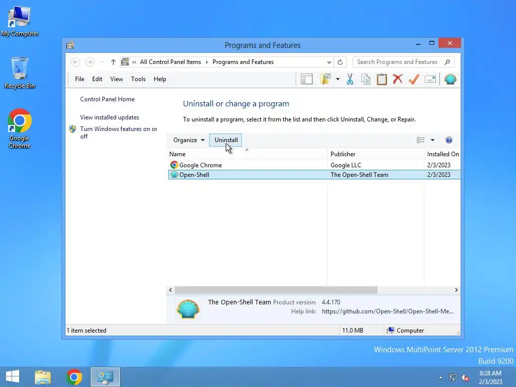Go to Control Panel Home

pos(107,99)
